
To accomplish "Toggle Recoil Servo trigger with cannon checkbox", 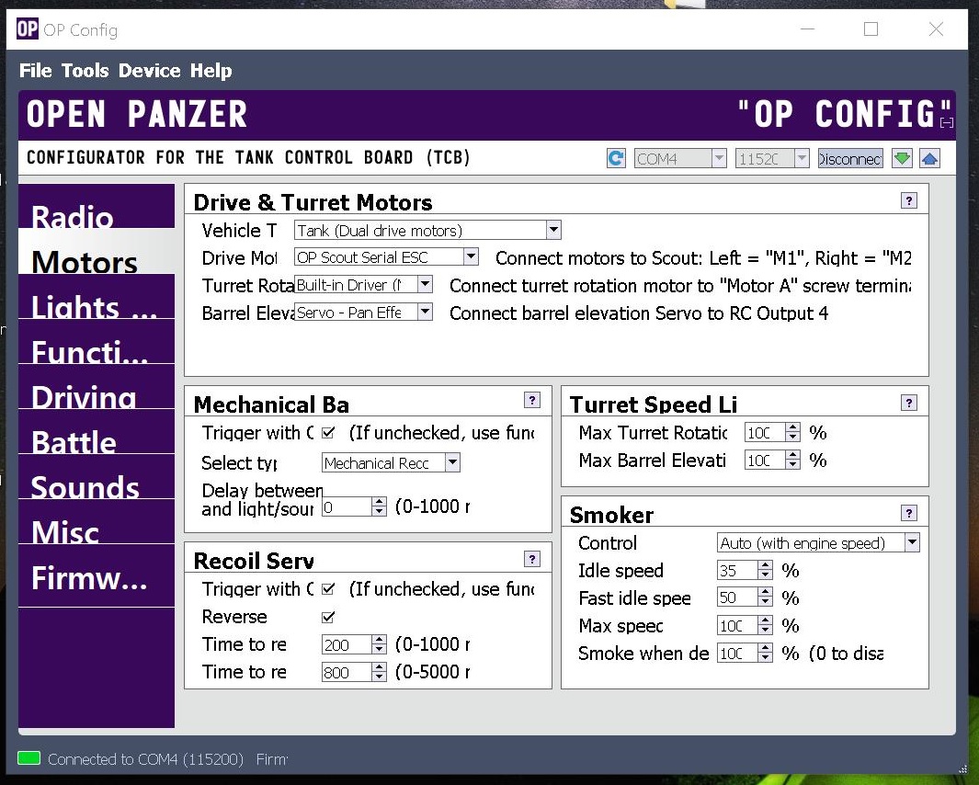I will coord(328,589).
